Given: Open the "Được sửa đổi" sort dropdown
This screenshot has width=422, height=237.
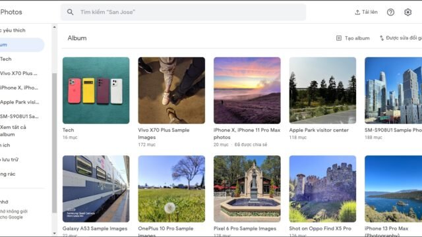Looking at the screenshot, I should click(401, 38).
